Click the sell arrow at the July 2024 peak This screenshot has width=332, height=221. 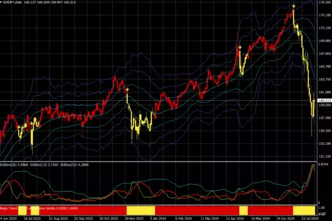tap(293, 6)
